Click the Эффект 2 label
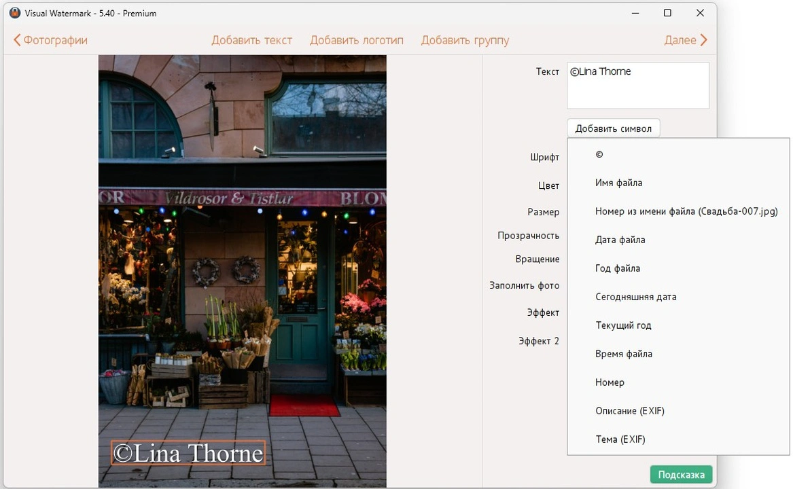The height and width of the screenshot is (489, 793). [539, 341]
